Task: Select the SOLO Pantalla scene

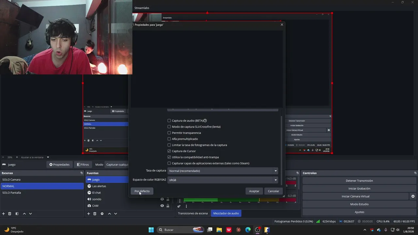Action: [42, 193]
